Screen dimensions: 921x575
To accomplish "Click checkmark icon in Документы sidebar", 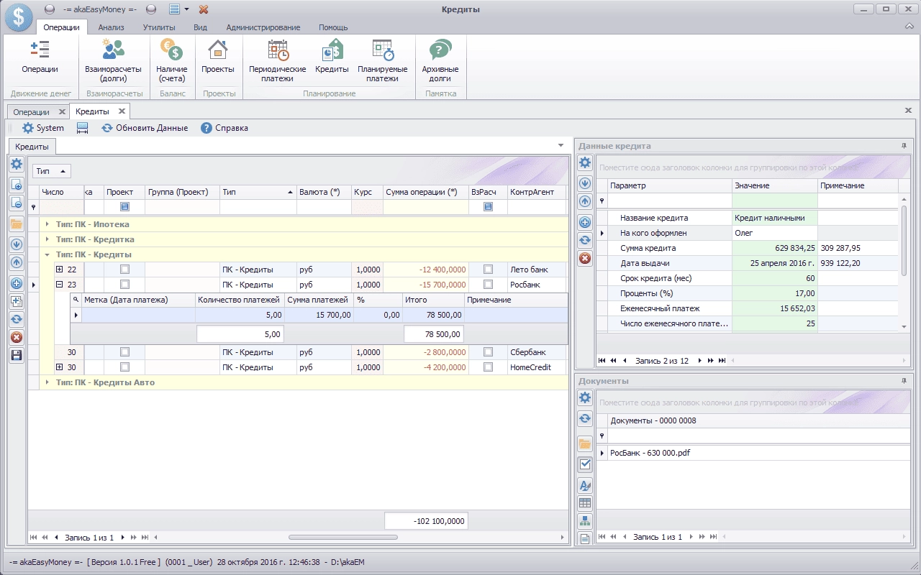I will click(585, 464).
